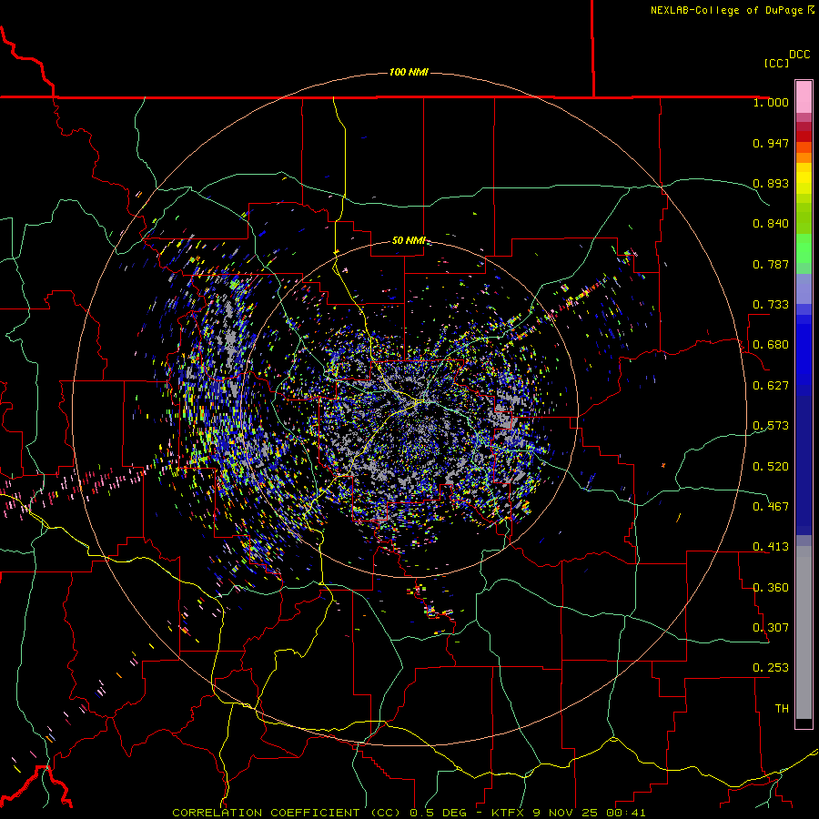
Task: Click the 0.733 scale value
Action: click(771, 305)
